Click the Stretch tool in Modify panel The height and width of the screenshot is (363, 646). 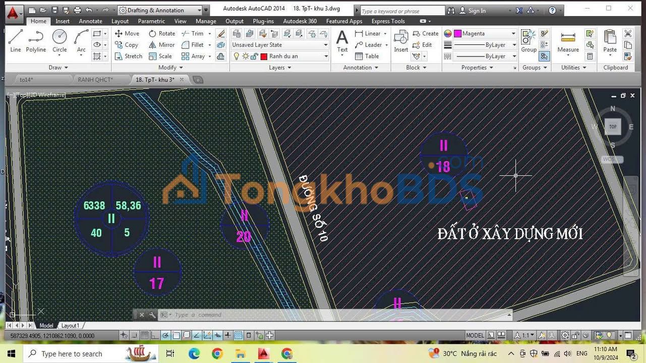click(x=128, y=56)
